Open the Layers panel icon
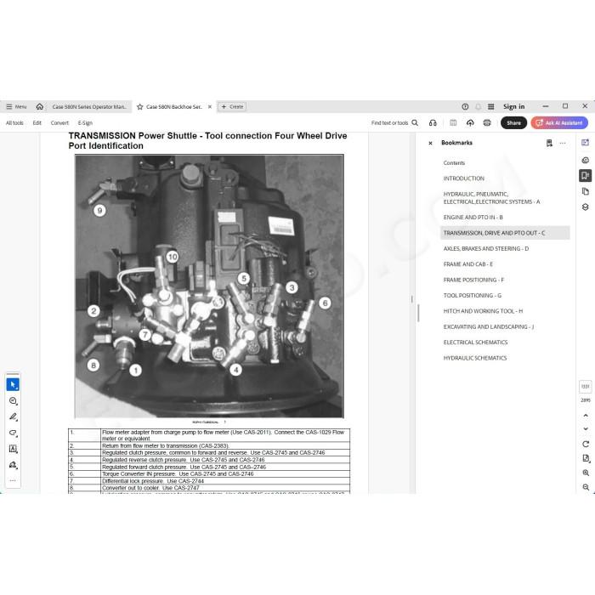Image resolution: width=595 pixels, height=595 pixels. (585, 207)
